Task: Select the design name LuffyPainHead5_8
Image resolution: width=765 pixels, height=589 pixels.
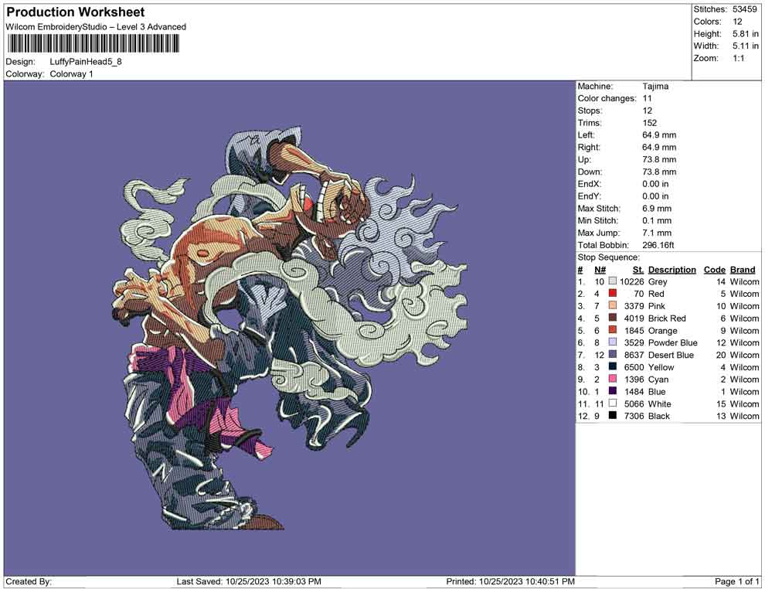Action: (x=86, y=62)
